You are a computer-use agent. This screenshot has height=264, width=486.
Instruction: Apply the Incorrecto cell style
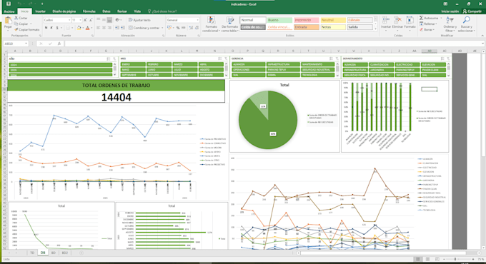pyautogui.click(x=306, y=20)
